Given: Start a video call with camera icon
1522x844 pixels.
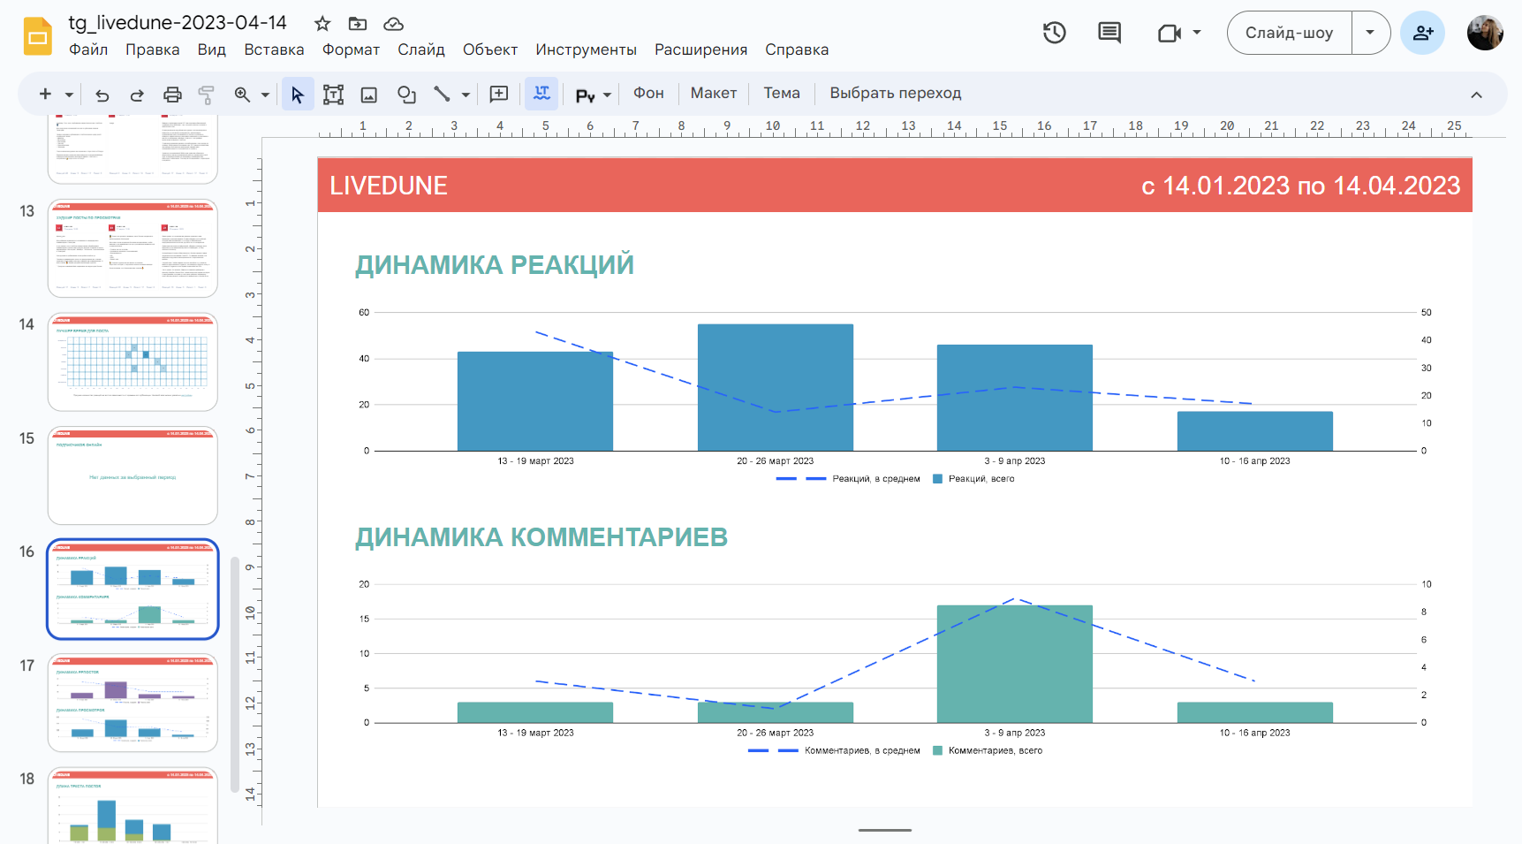Looking at the screenshot, I should tap(1170, 34).
